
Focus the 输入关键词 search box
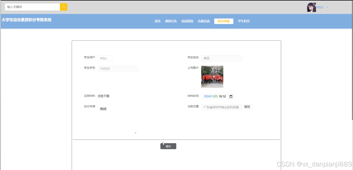32,7
